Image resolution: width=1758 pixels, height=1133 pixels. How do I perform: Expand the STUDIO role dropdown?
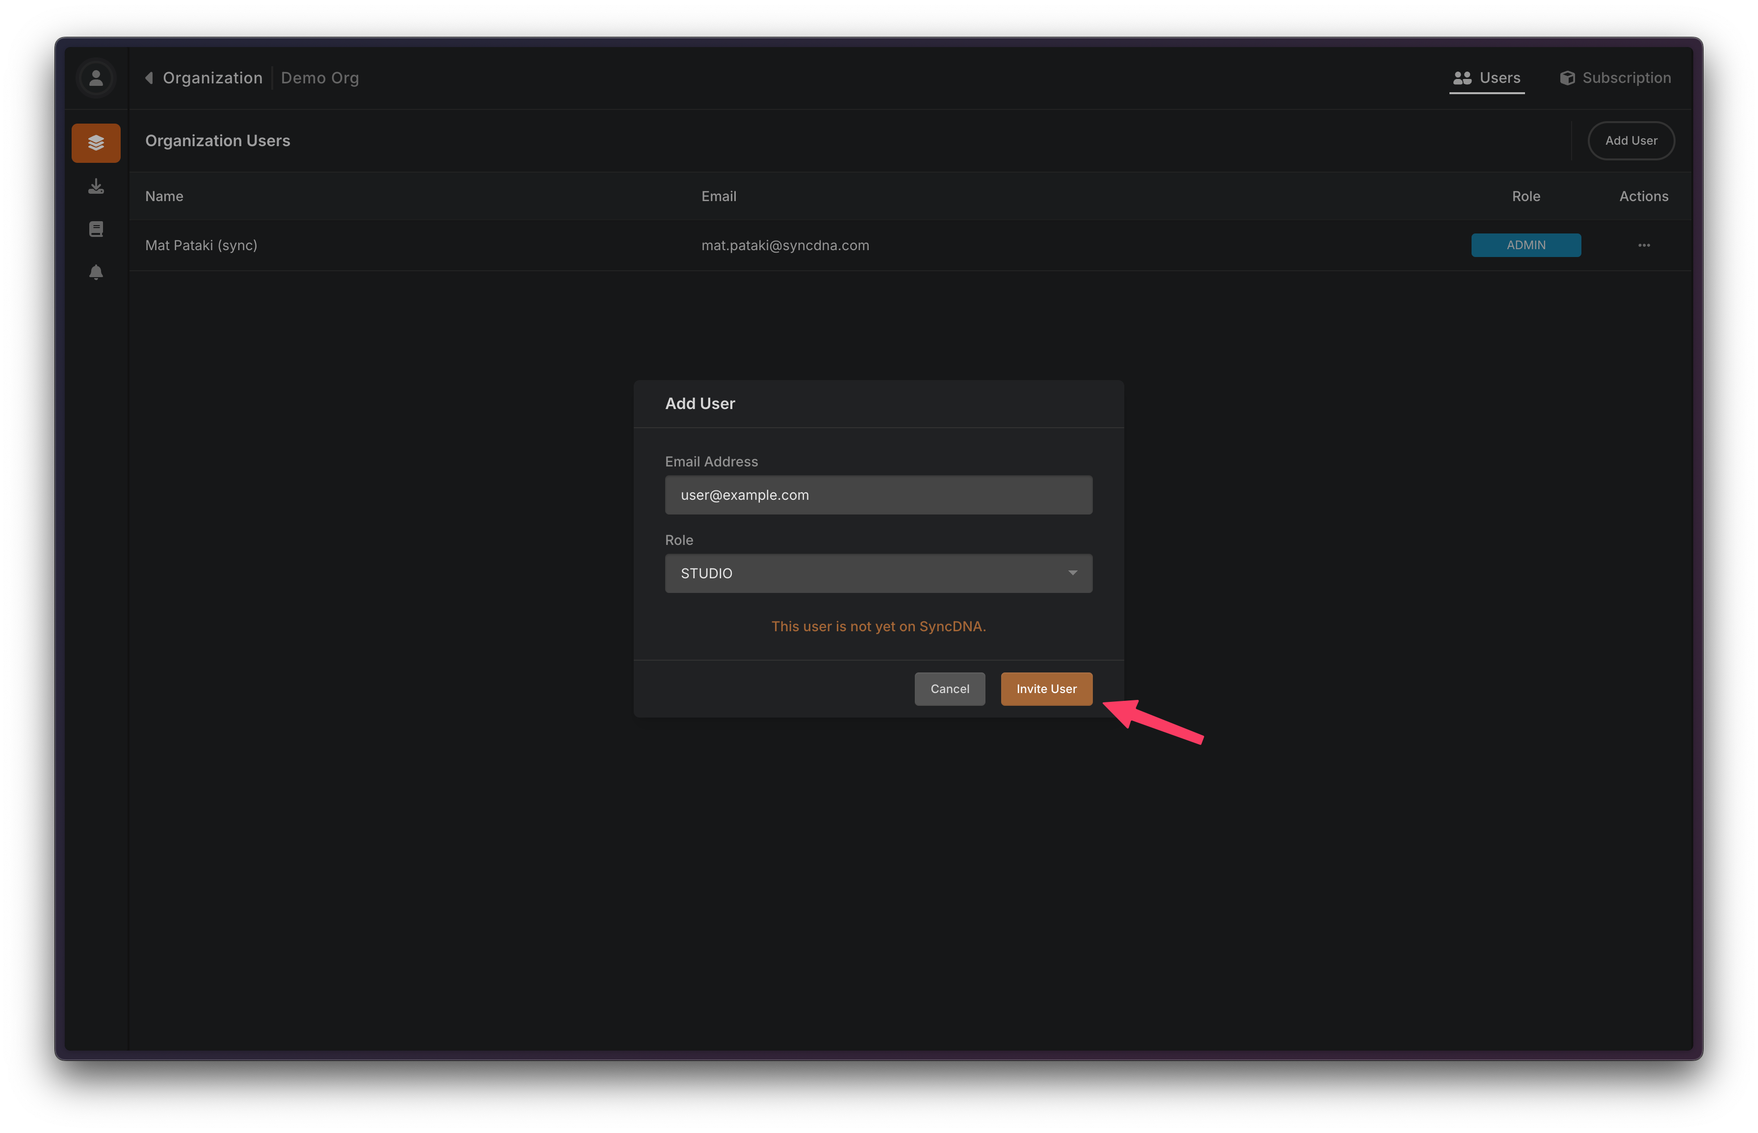point(879,573)
